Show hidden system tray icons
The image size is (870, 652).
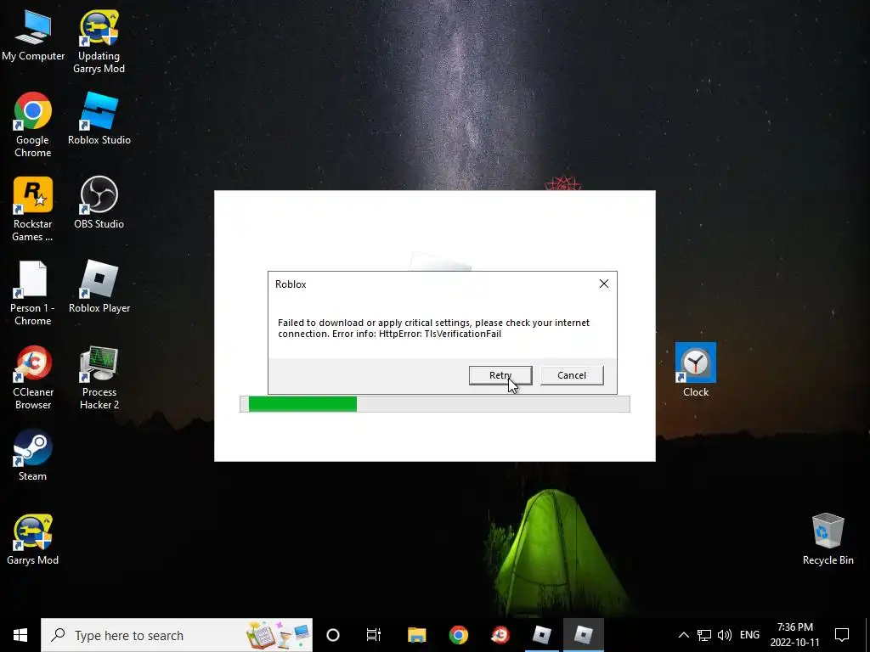tap(684, 635)
